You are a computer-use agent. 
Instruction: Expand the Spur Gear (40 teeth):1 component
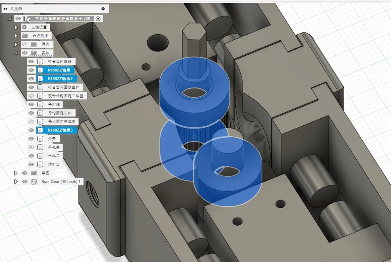tap(16, 182)
